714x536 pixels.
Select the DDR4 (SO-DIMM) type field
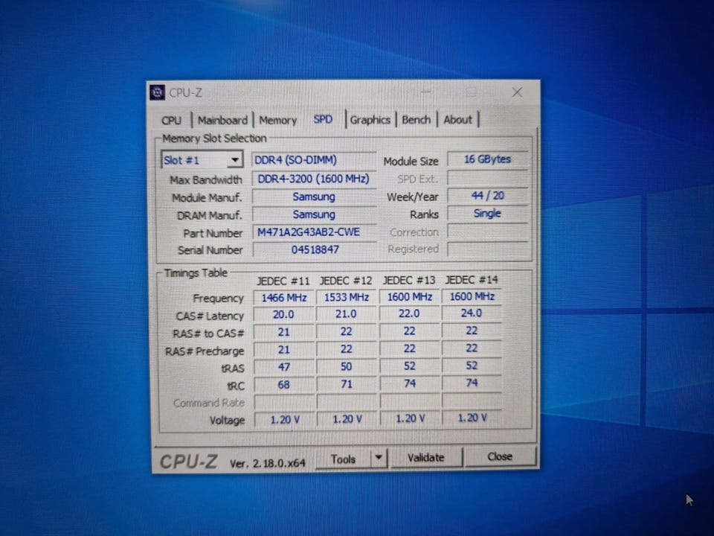314,160
